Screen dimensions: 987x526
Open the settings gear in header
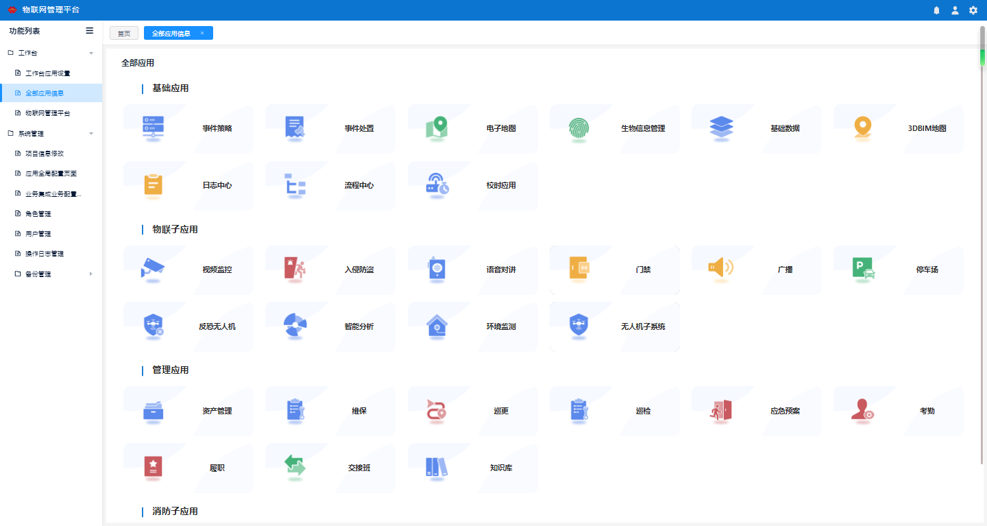(973, 10)
